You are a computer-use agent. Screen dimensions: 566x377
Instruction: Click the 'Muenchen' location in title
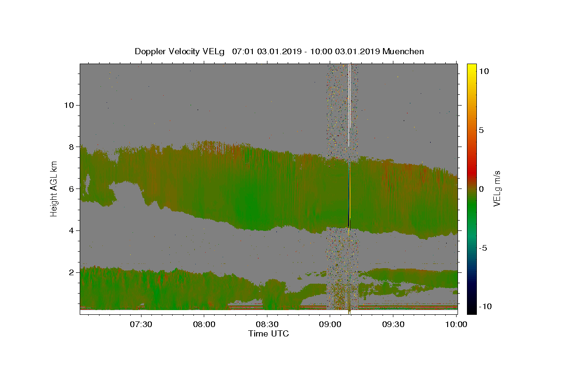[x=403, y=51]
